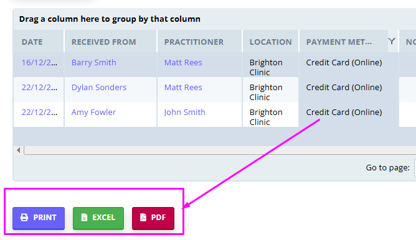Click the Excel file icon
This screenshot has height=240, width=416.
[84, 218]
